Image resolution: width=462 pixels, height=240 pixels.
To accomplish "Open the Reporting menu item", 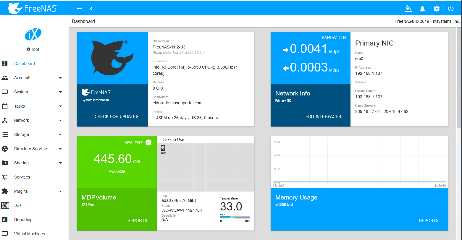I will coord(34,220).
